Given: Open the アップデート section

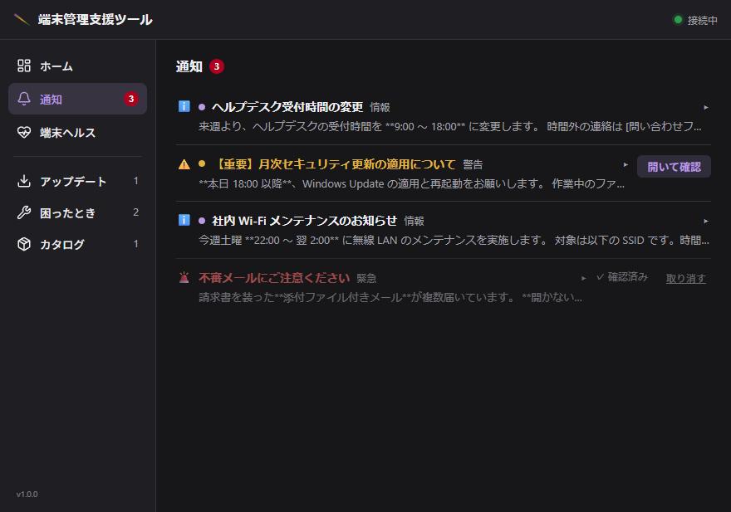Looking at the screenshot, I should 78,181.
